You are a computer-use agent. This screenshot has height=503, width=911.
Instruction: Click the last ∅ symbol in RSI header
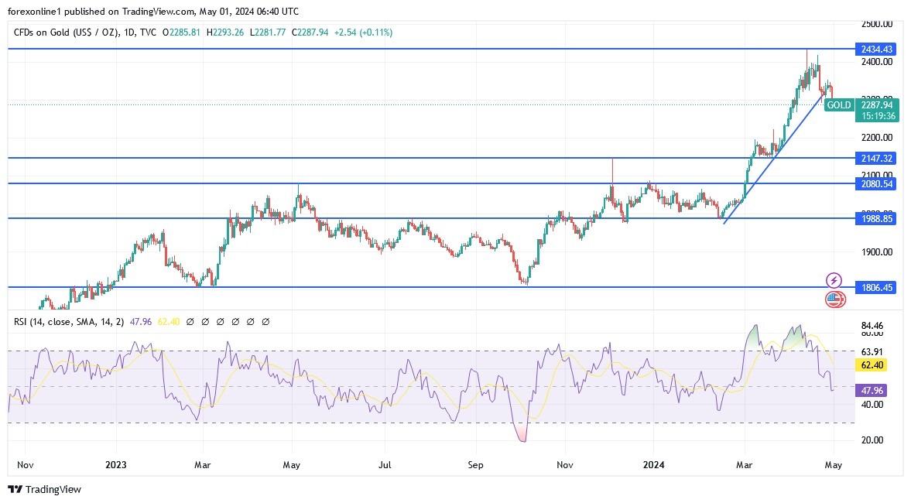tap(266, 321)
